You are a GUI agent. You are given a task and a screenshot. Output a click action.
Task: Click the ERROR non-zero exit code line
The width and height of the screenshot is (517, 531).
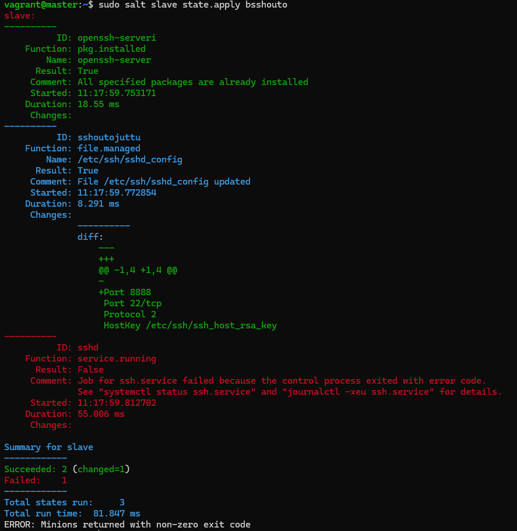[127, 525]
